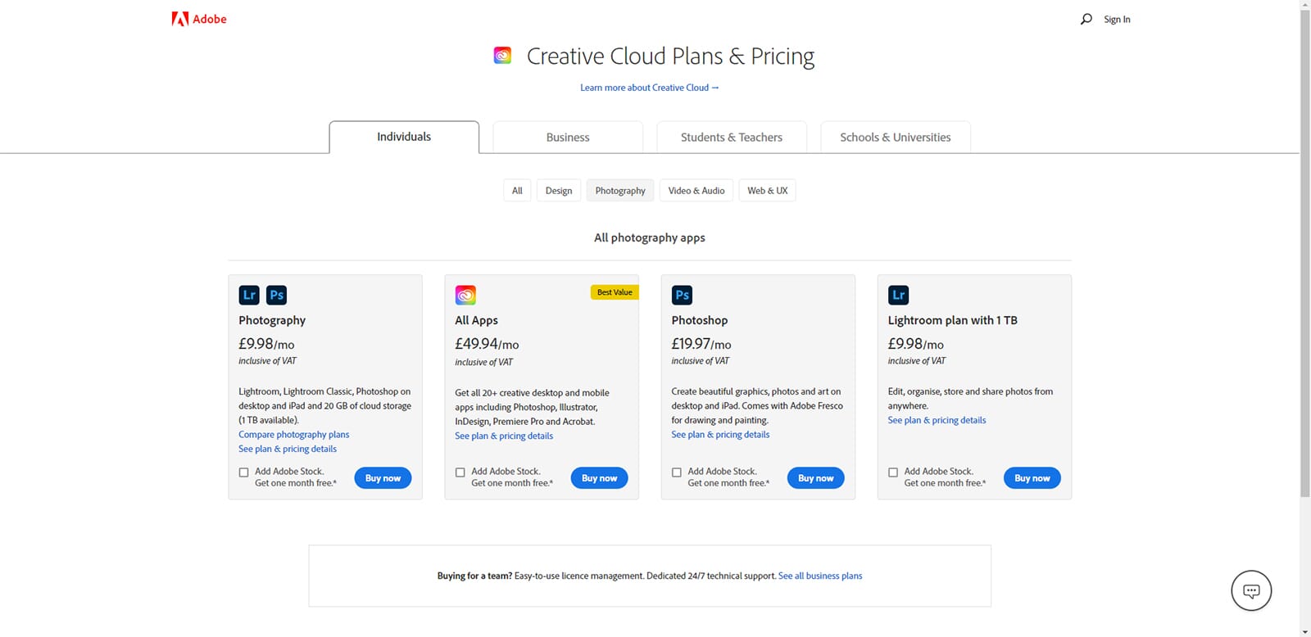Click the Creative Cloud icon on All Apps card

point(465,295)
